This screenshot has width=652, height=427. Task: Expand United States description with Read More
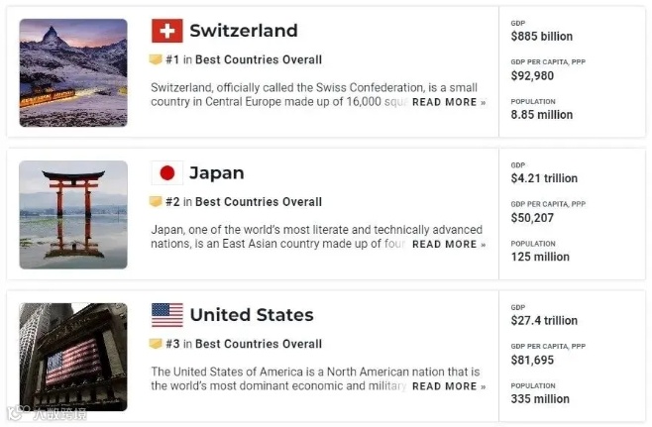(449, 386)
